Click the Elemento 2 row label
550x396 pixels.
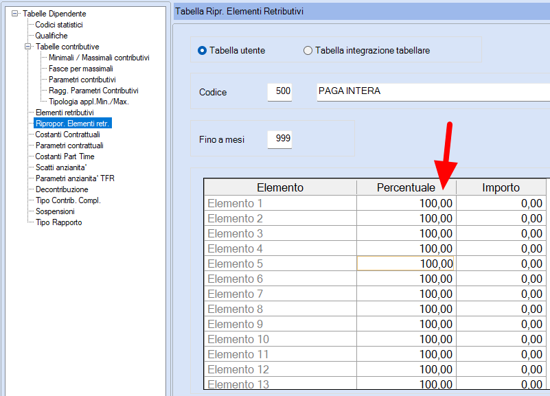(280, 218)
